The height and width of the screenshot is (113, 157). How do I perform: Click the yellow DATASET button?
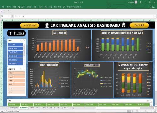coord(139,25)
